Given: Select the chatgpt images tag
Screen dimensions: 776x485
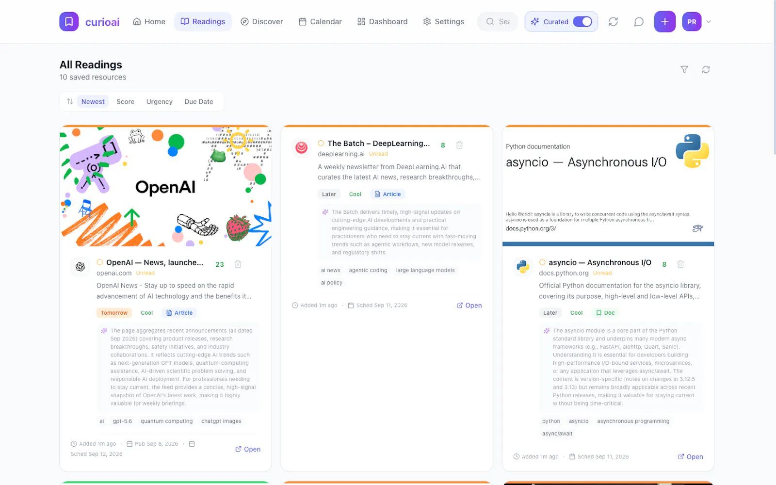Looking at the screenshot, I should click(221, 421).
